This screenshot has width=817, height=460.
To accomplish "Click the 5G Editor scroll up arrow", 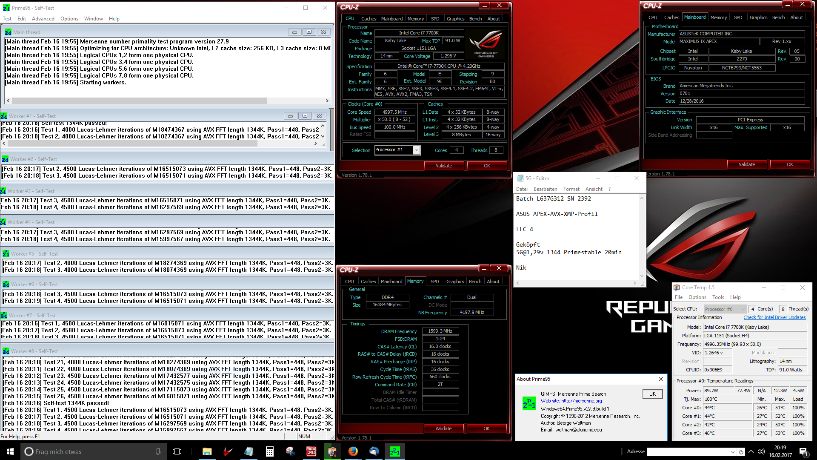I will point(642,198).
